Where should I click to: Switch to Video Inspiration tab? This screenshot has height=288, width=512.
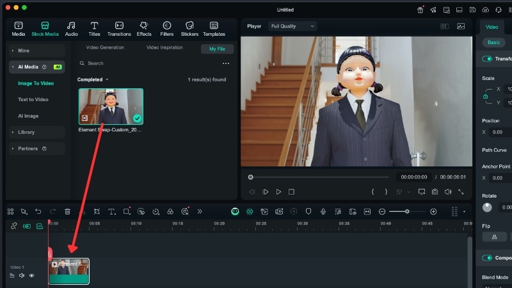[164, 47]
